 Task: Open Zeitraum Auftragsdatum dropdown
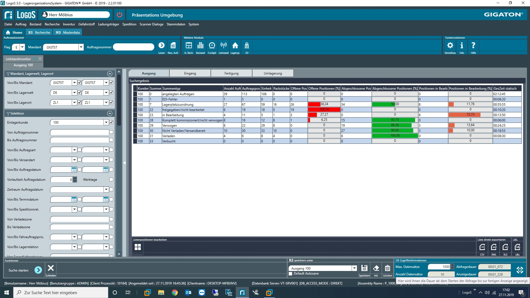(x=106, y=190)
